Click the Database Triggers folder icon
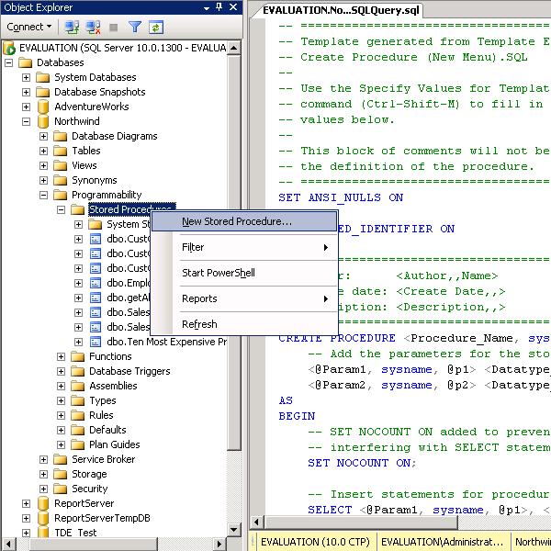 78,371
